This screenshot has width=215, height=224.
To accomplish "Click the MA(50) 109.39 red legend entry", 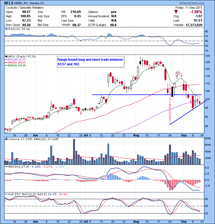I will click(15, 63).
